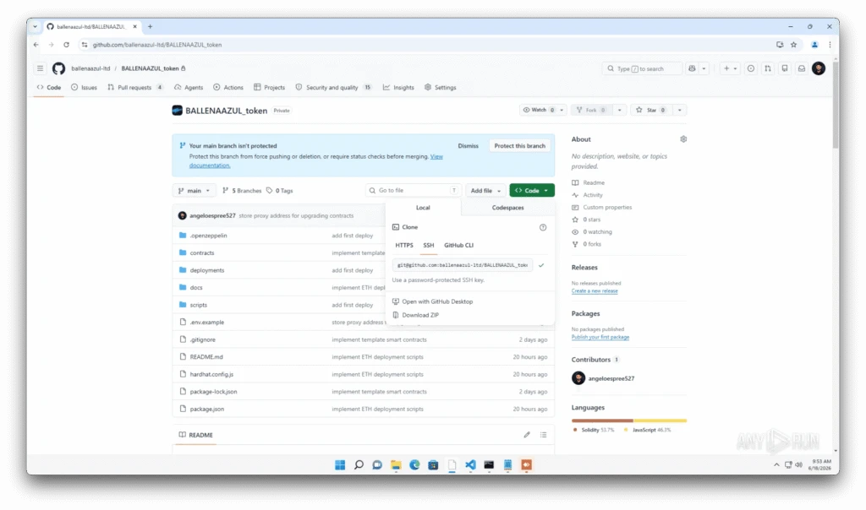Click the SSH clone URL field
This screenshot has height=510, width=866.
click(x=463, y=265)
